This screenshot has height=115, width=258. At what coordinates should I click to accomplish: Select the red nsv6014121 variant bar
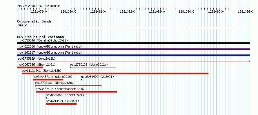pyautogui.click(x=61, y=104)
